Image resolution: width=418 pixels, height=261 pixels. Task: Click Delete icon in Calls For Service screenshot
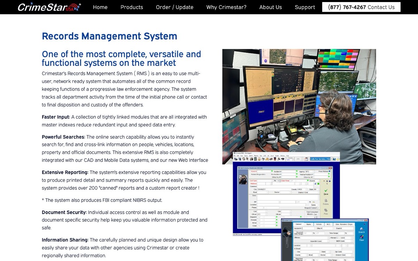(x=326, y=202)
